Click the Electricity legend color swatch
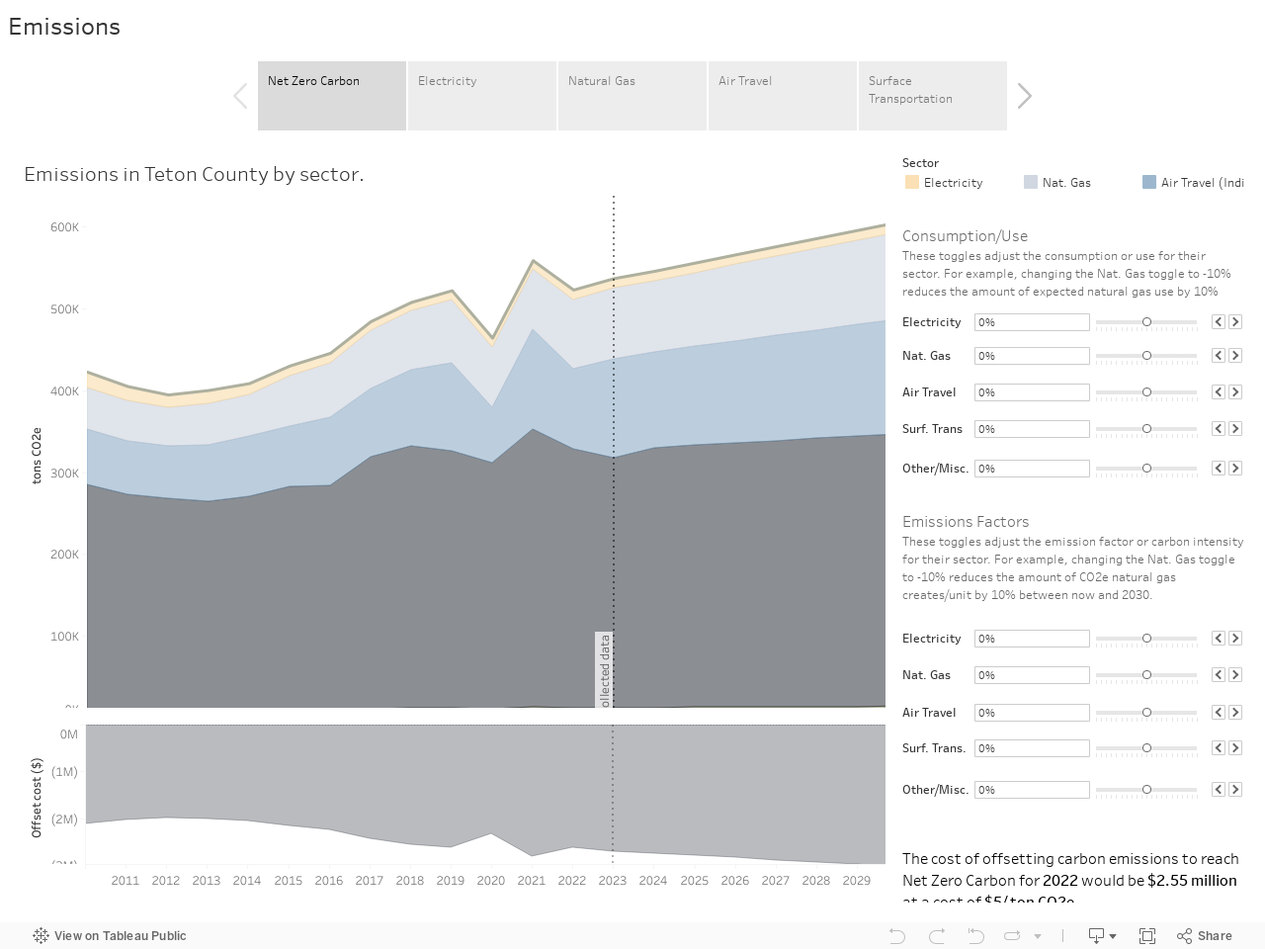Image resolution: width=1265 pixels, height=949 pixels. click(x=912, y=182)
